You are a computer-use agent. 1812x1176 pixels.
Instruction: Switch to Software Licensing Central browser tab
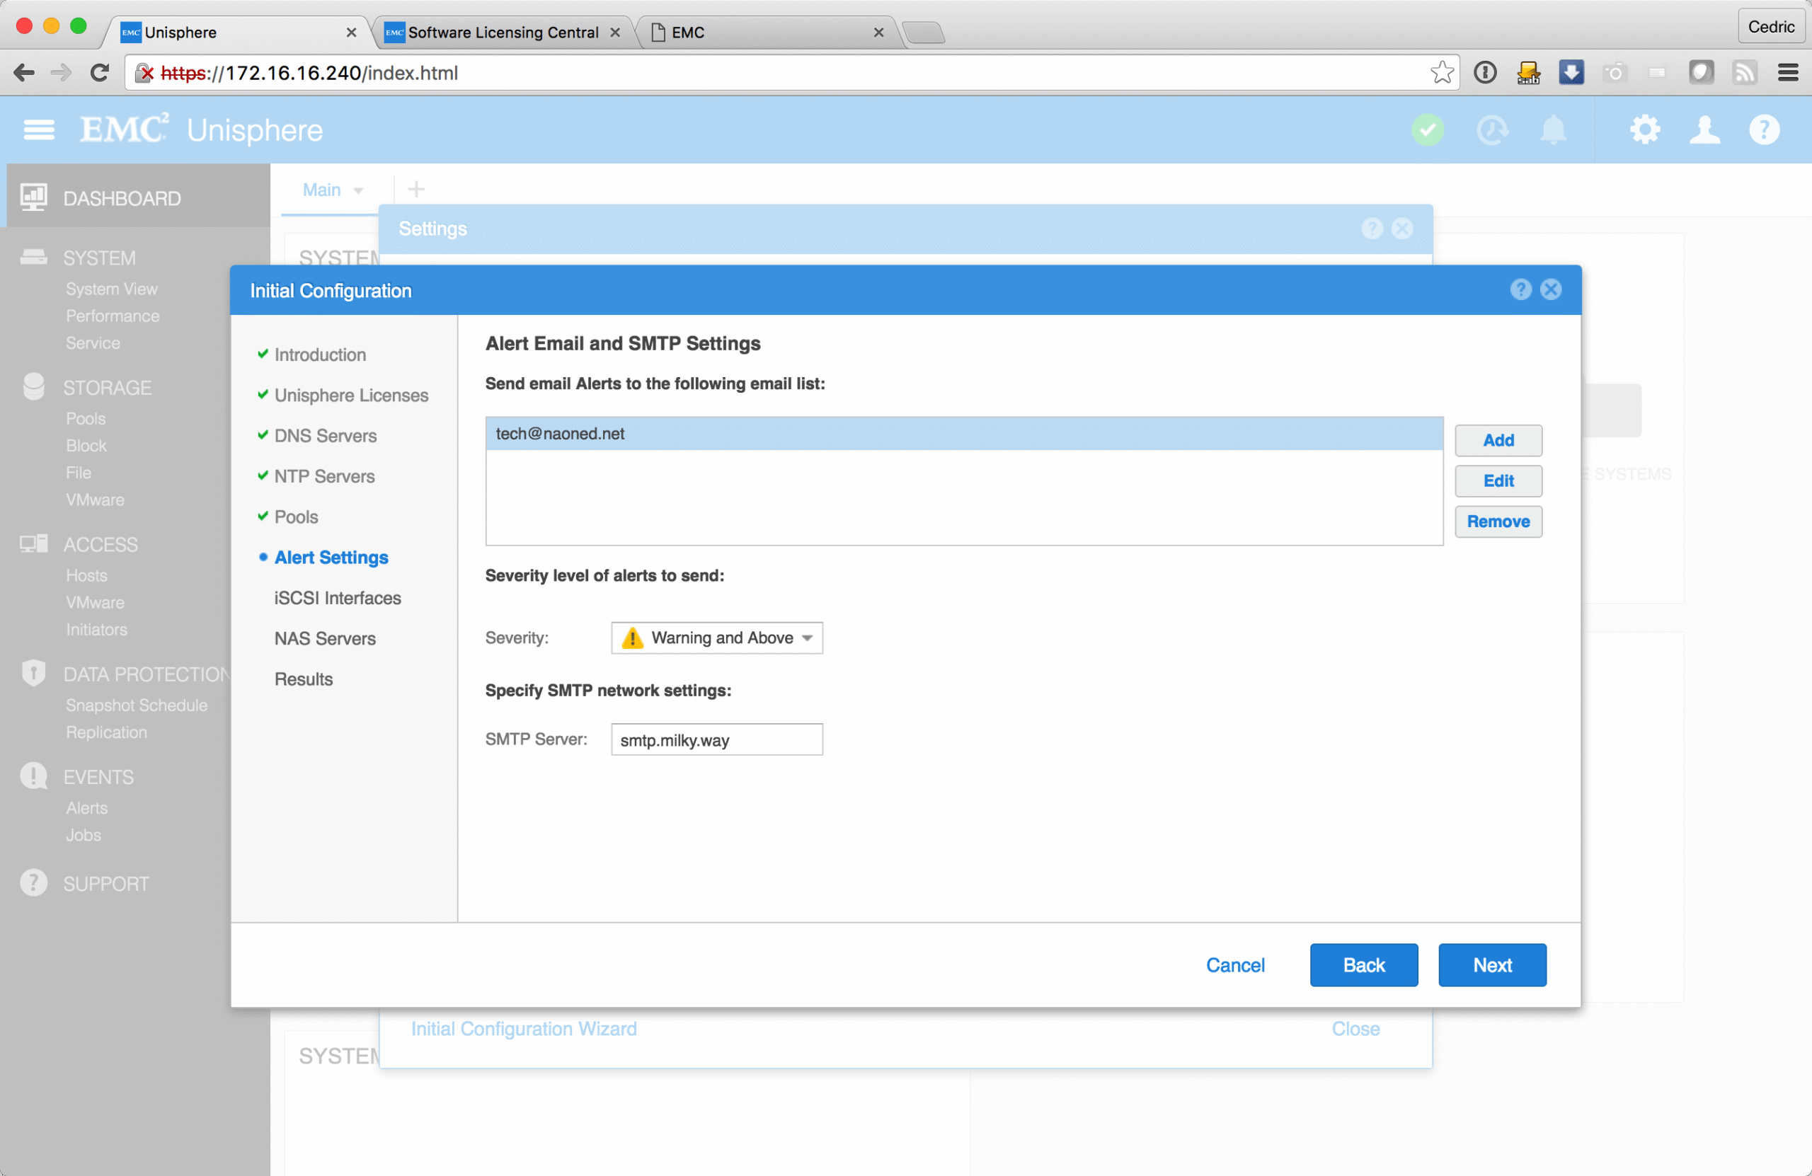click(503, 33)
